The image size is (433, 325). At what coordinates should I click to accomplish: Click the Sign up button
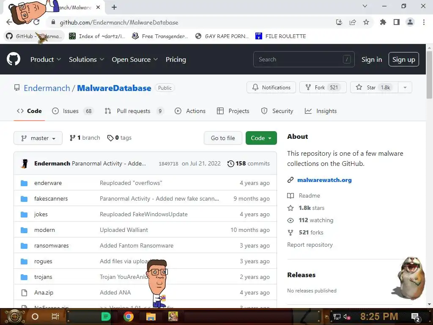404,59
